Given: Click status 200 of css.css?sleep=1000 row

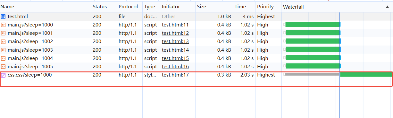Looking at the screenshot, I should 97,75.
